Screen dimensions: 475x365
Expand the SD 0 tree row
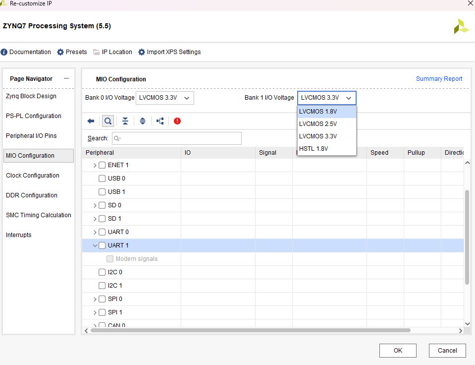pos(95,205)
